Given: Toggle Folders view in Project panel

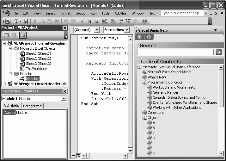Looking at the screenshot, I should [x=23, y=35].
